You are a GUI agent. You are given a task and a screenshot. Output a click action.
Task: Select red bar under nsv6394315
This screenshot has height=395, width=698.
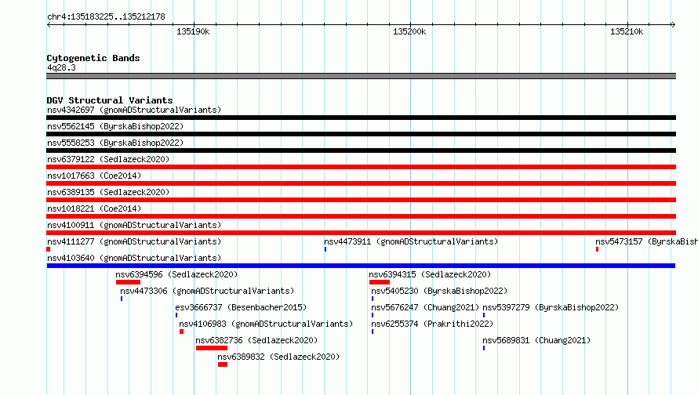(x=380, y=282)
